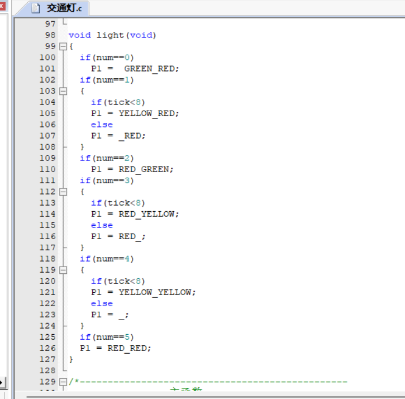Click 'P1 = YELLOW_YELLOW;' on line 121

tap(144, 292)
